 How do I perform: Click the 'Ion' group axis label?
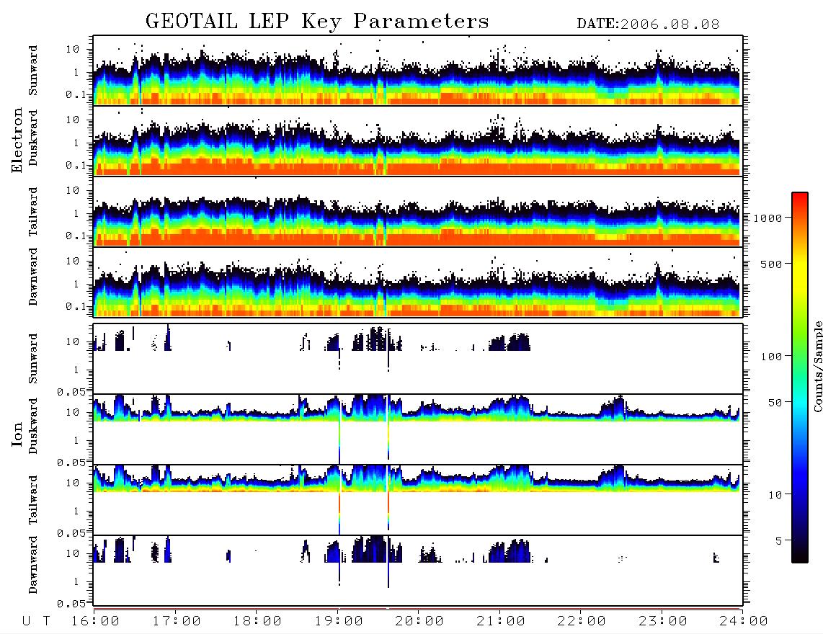tap(17, 434)
